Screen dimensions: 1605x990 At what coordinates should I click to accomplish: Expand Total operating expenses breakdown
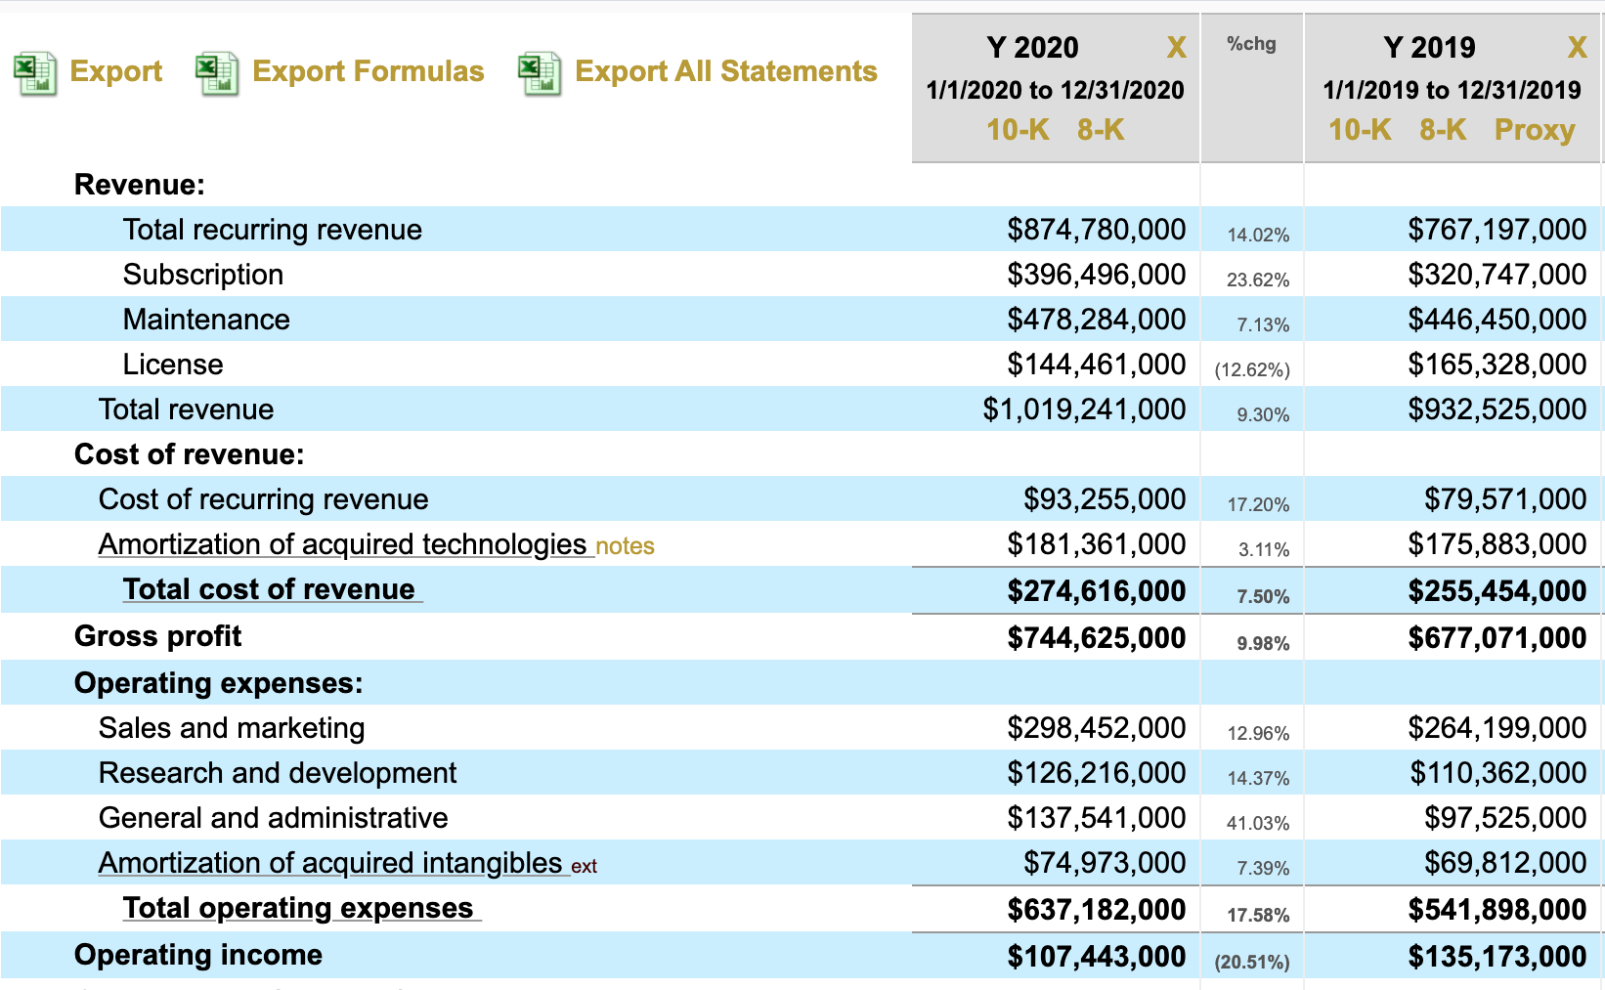(298, 908)
